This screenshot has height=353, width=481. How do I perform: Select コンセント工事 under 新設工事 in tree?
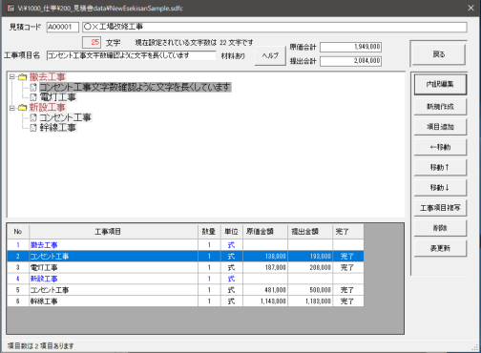tap(65, 117)
